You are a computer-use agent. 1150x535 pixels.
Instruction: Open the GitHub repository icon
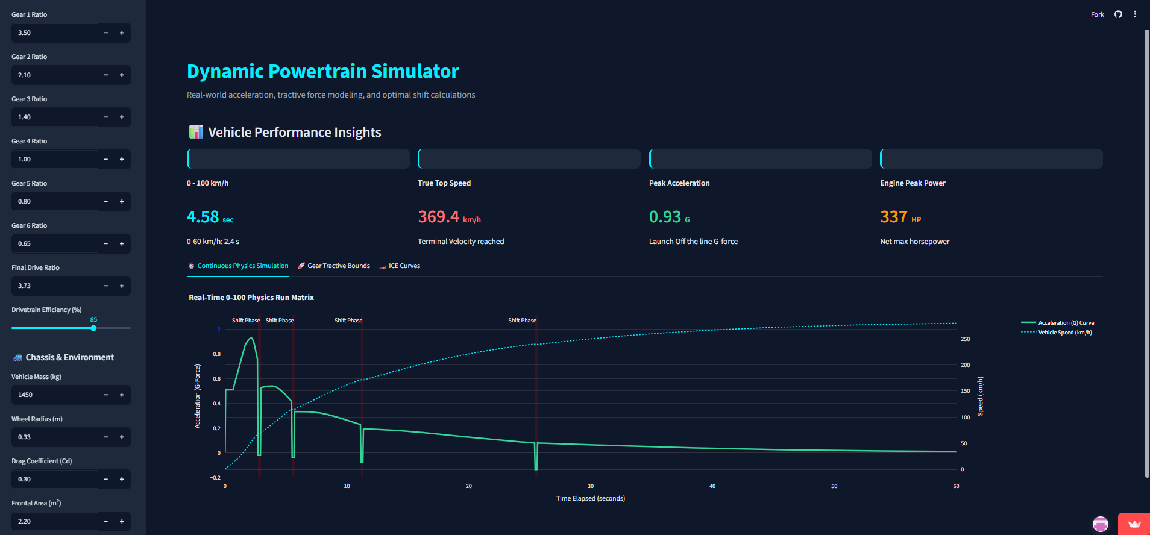[x=1118, y=14]
